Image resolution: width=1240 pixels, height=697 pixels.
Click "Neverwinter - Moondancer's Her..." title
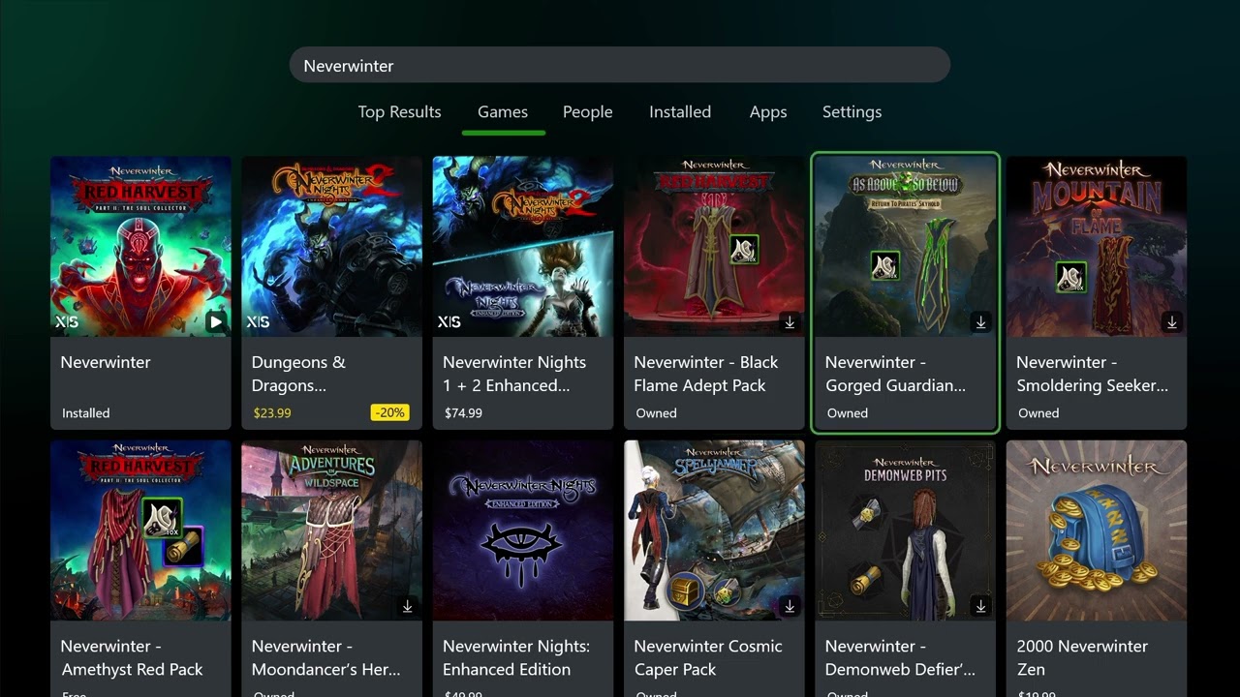coord(325,657)
